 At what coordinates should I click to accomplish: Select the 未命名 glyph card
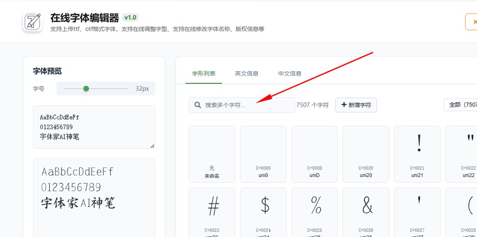click(x=212, y=154)
